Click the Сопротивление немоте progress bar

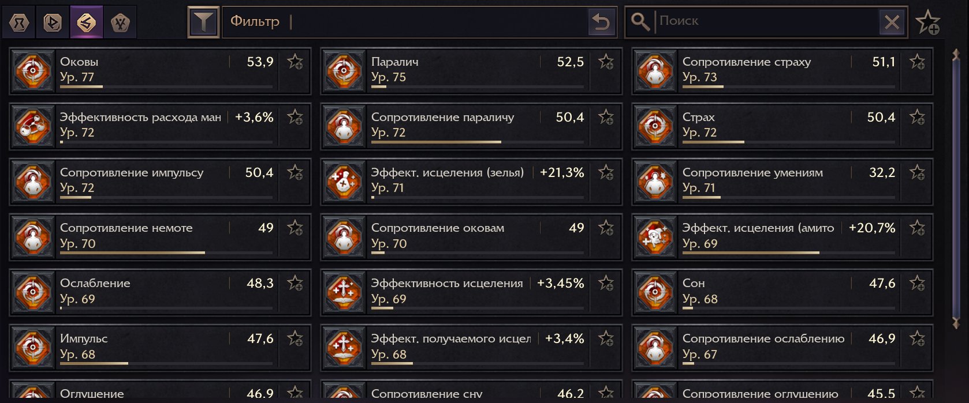pos(166,253)
